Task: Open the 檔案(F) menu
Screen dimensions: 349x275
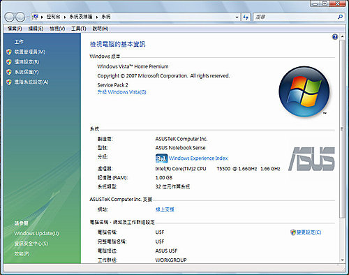Action: point(15,29)
